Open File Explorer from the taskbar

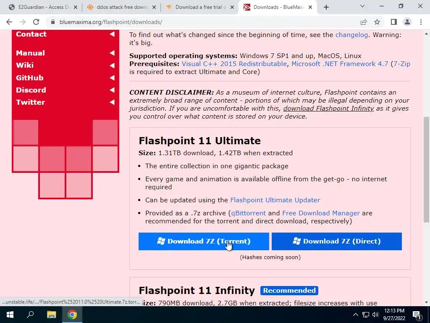[51, 315]
